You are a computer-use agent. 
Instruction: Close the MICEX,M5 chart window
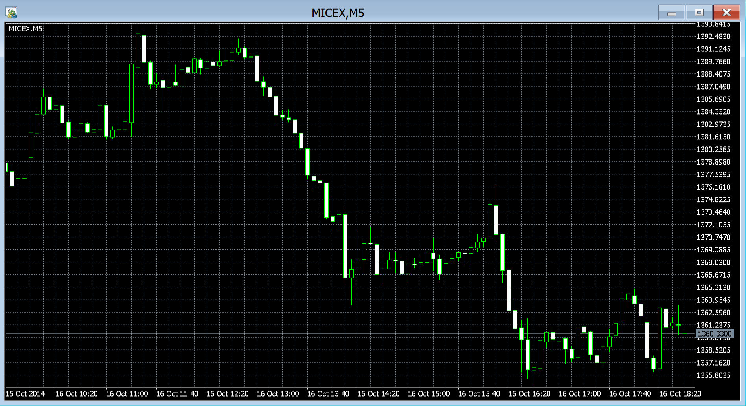pos(726,13)
